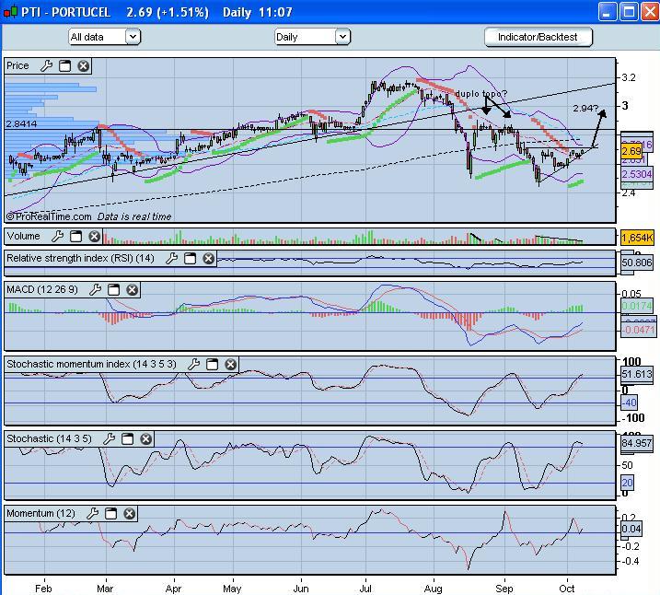Close the MACD panel
Viewport: 660px width, 595px height.
133,290
